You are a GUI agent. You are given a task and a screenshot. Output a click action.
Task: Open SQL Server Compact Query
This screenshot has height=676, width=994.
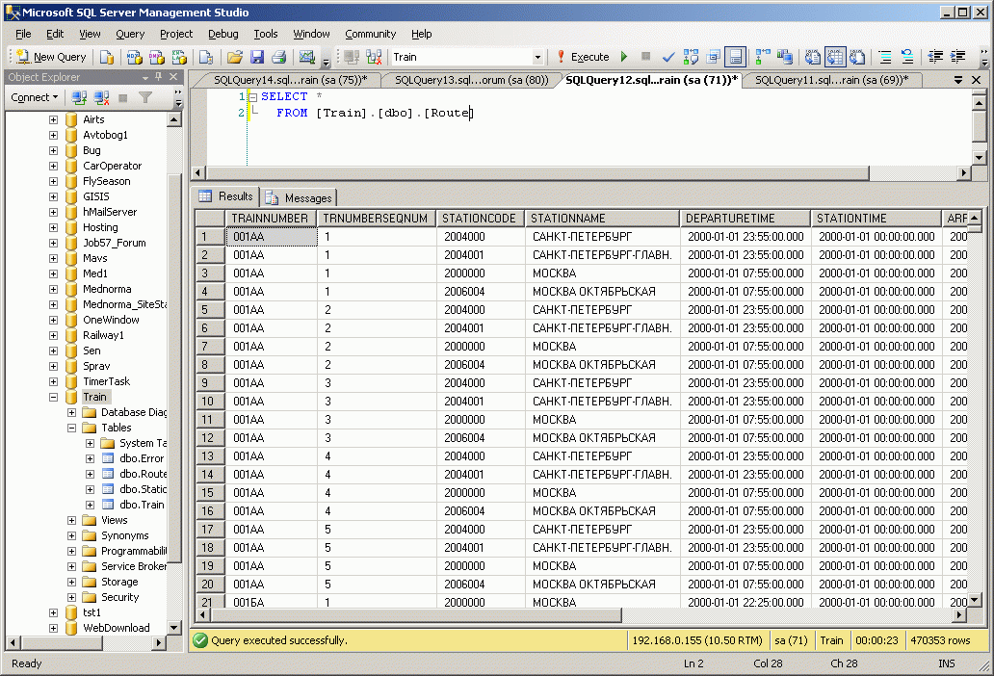click(x=205, y=57)
